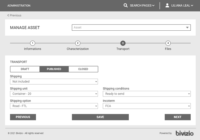Click the Previous back chevron link
The height and width of the screenshot is (140, 200).
coord(14,15)
